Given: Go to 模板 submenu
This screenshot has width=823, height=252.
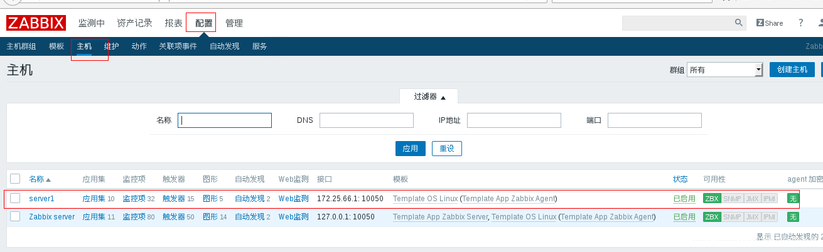Looking at the screenshot, I should tap(56, 46).
